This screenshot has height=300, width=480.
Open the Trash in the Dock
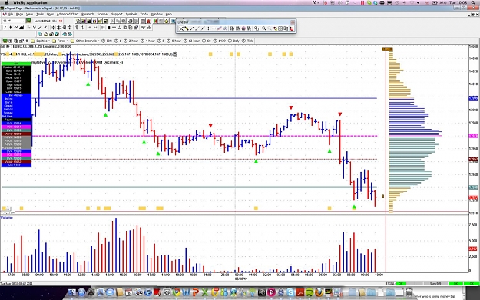click(x=409, y=292)
